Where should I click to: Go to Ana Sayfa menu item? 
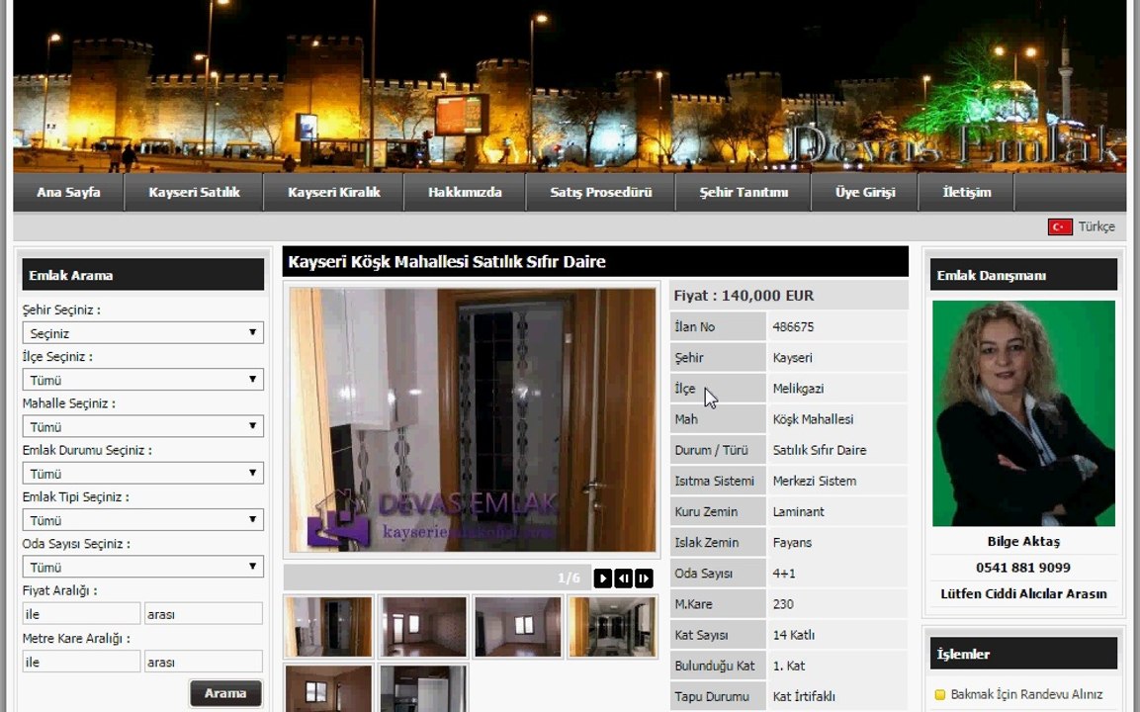tap(68, 192)
